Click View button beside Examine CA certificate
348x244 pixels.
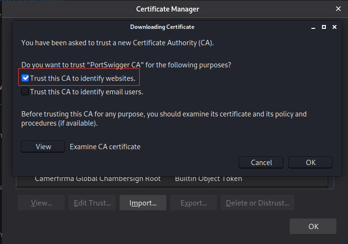coord(43,147)
